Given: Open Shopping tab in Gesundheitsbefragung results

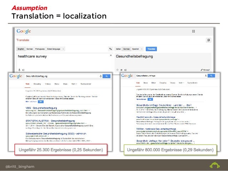Looking at the screenshot, I should [x=37, y=84].
